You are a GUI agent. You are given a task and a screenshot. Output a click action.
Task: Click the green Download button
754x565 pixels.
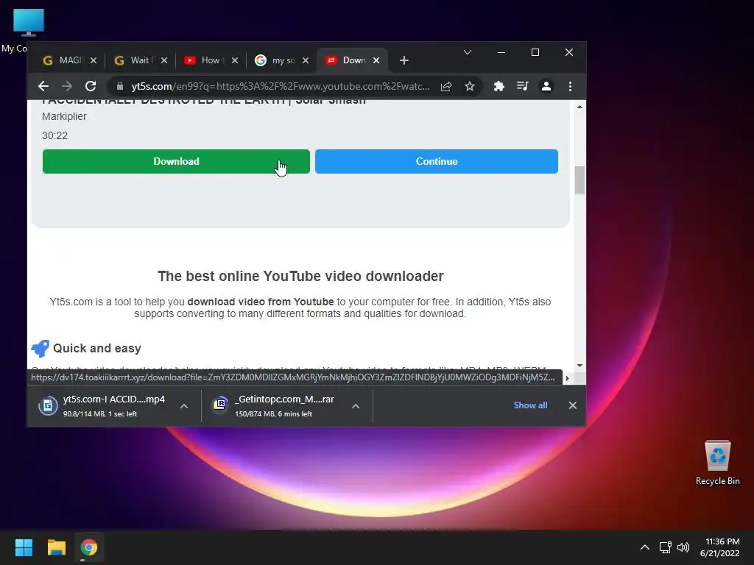click(x=176, y=161)
